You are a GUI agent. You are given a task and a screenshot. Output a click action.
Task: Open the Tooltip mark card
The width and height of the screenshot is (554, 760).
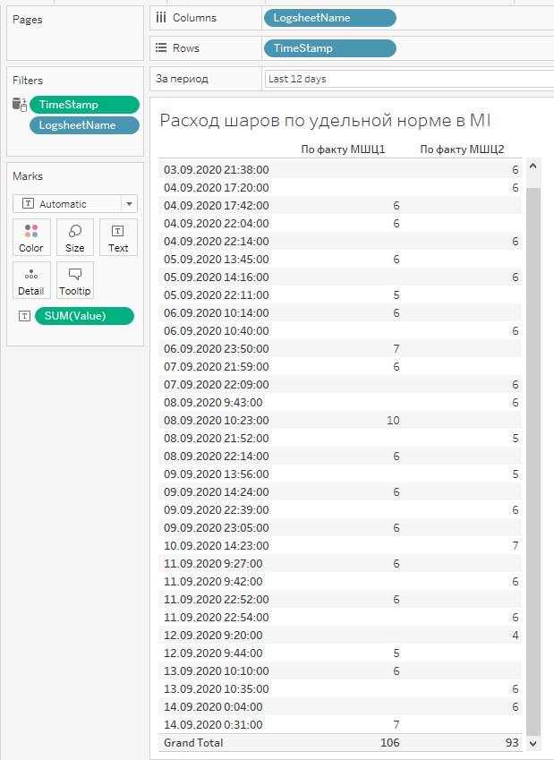[75, 281]
